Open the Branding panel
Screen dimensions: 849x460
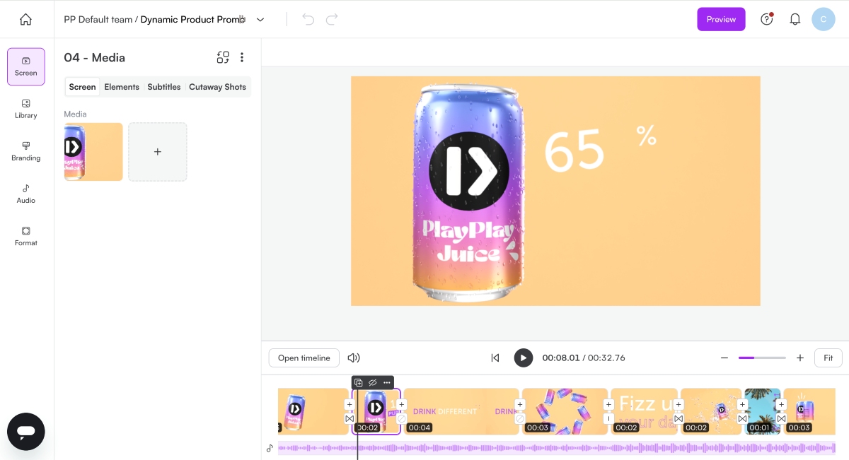(x=26, y=151)
